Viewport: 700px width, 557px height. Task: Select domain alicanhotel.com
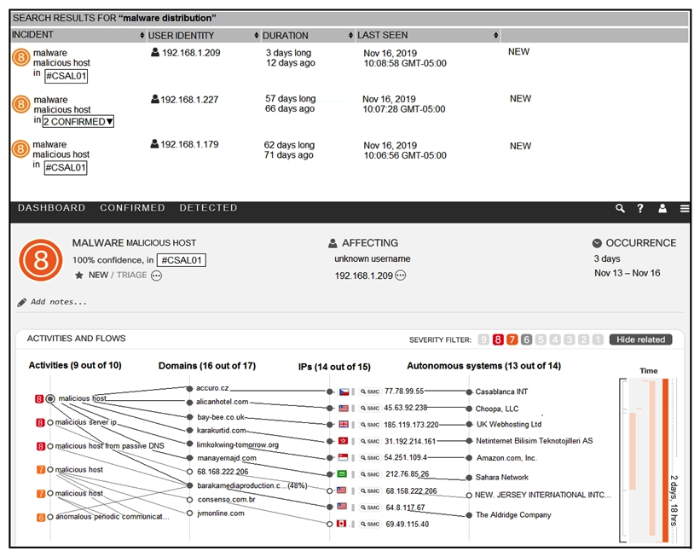[x=223, y=402]
